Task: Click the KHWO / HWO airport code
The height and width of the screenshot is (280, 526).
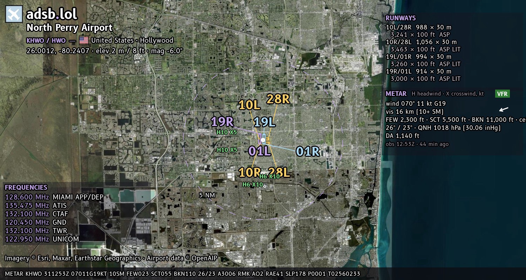Action: (x=46, y=41)
